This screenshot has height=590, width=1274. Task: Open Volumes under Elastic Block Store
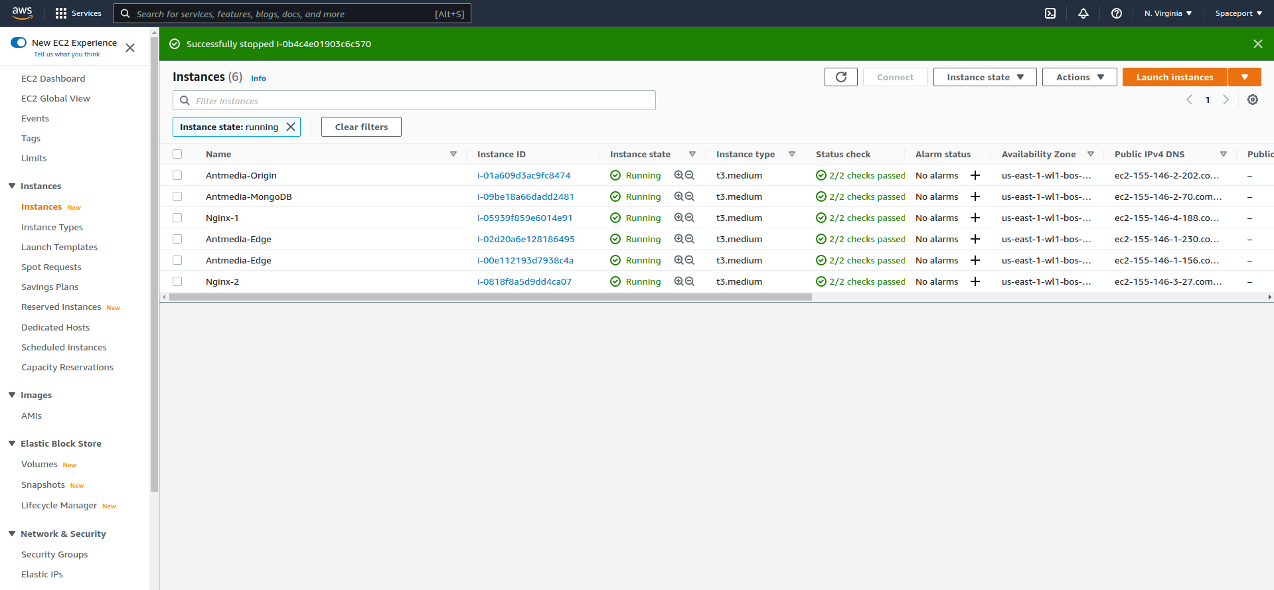(39, 464)
